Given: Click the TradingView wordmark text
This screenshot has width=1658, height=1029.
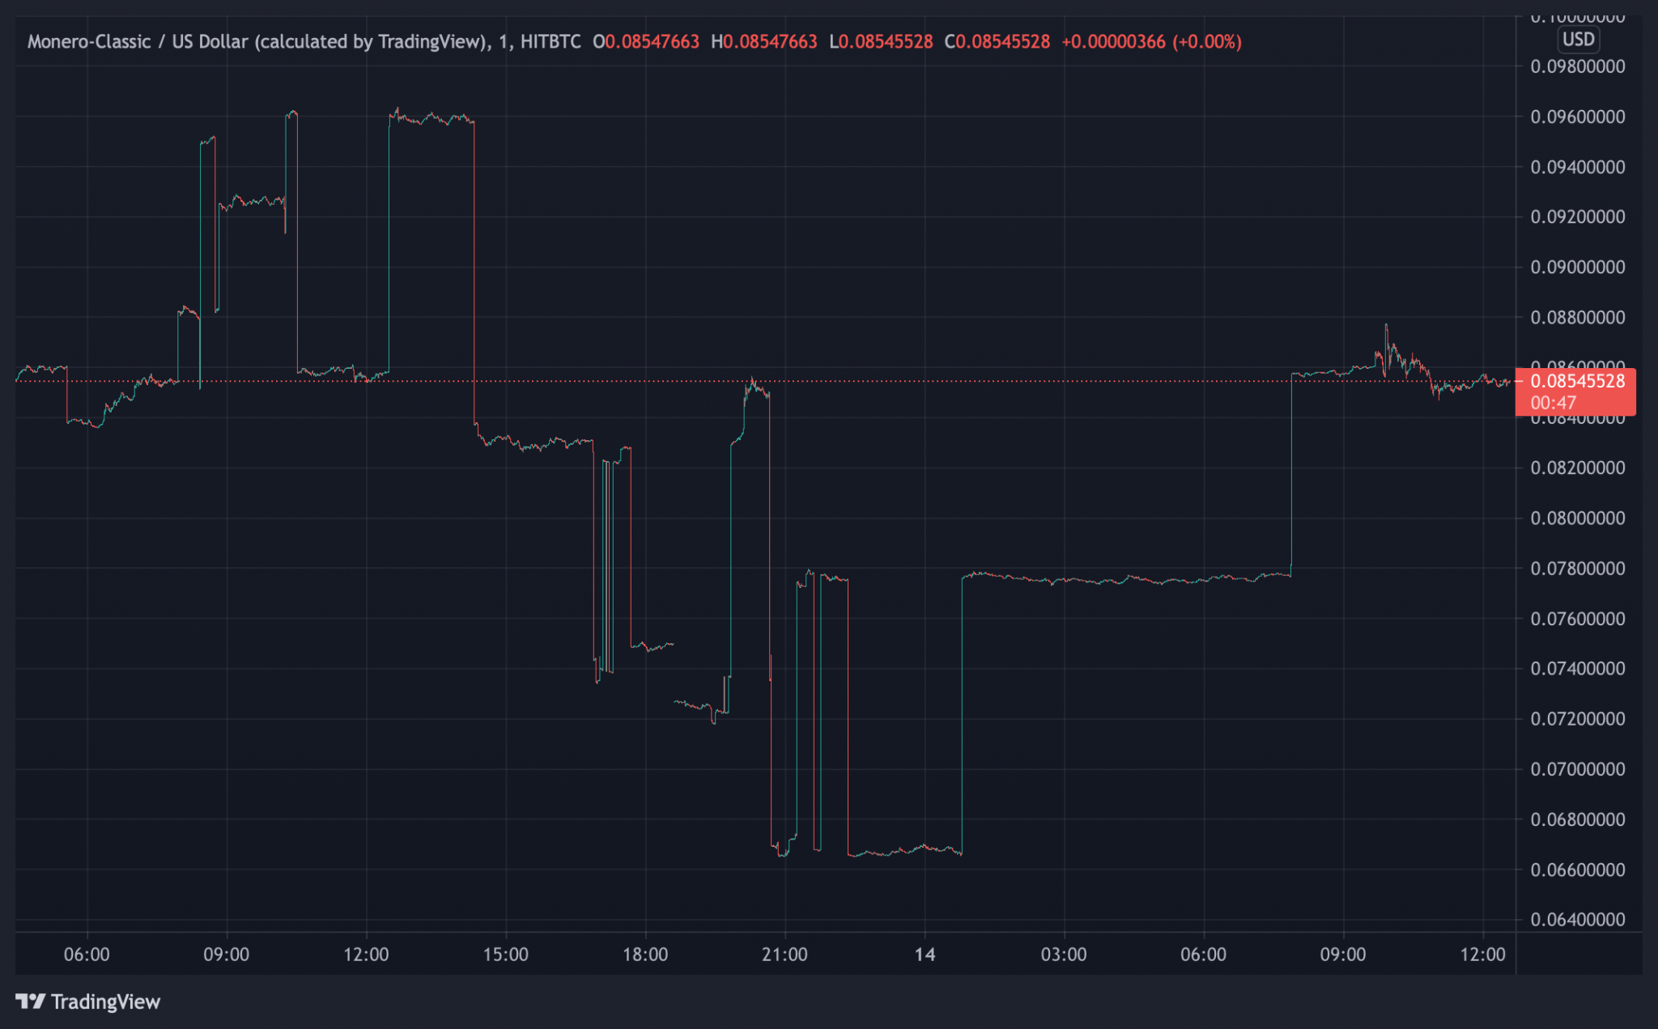Looking at the screenshot, I should click(105, 1001).
